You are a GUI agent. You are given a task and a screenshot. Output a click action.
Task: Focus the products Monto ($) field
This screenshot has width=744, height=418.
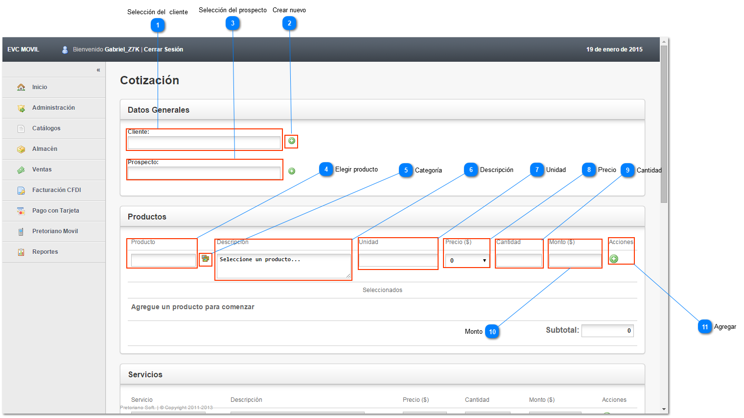pos(575,260)
